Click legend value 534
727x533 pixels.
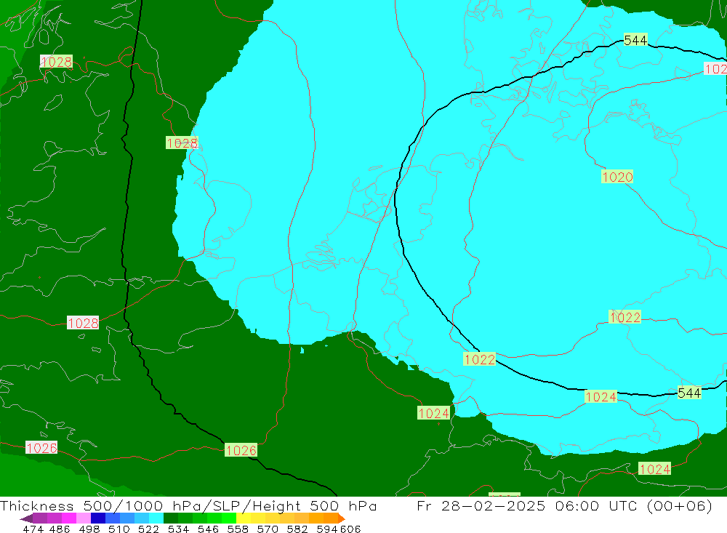[x=178, y=529]
